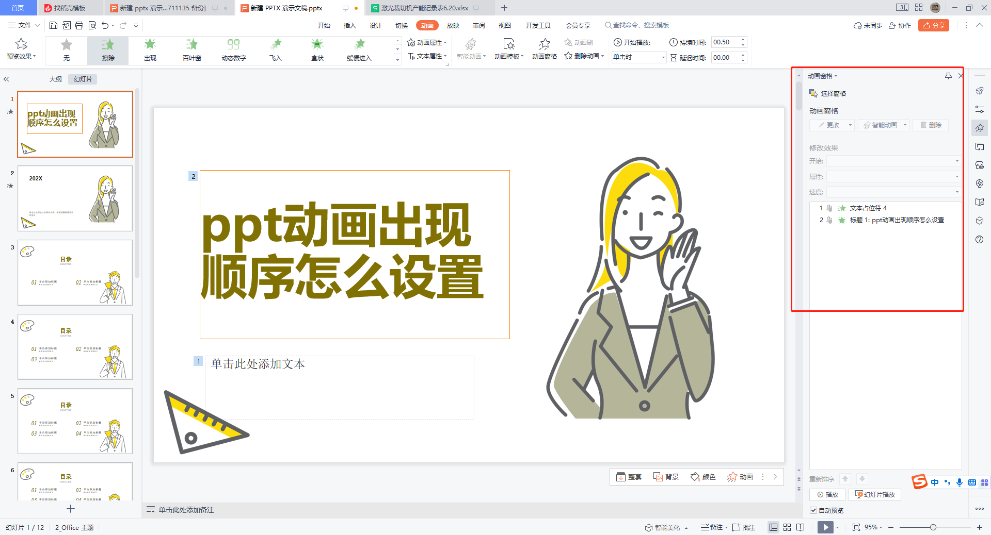This screenshot has height=535, width=991.
Task: Collapse the slide panel with double chevron
Action: 6,79
